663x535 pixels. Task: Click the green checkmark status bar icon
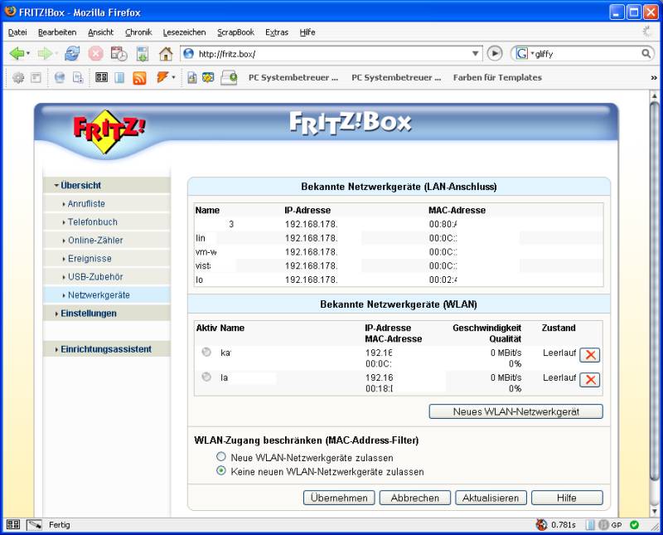point(634,525)
